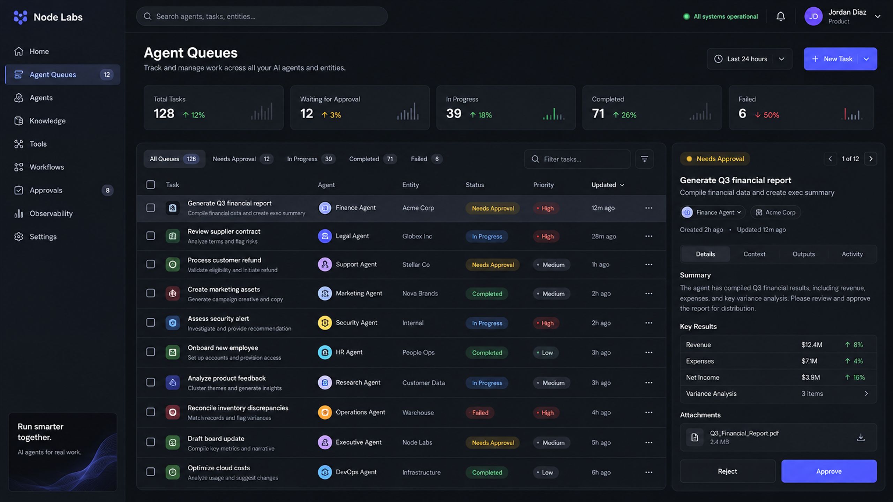This screenshot has height=502, width=893.
Task: Click the Assess security alert task icon
Action: (172, 323)
